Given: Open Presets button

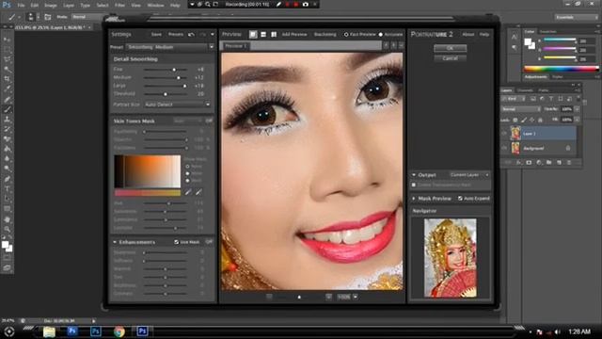Looking at the screenshot, I should 176,35.
